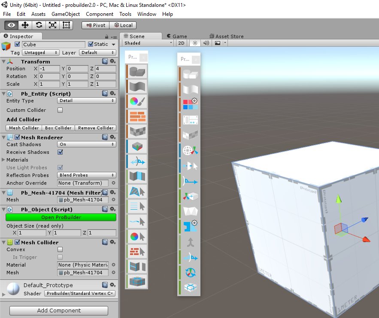Disable the Mesh Renderer component checkbox
Viewport: 379px width, 318px height.
(17, 137)
